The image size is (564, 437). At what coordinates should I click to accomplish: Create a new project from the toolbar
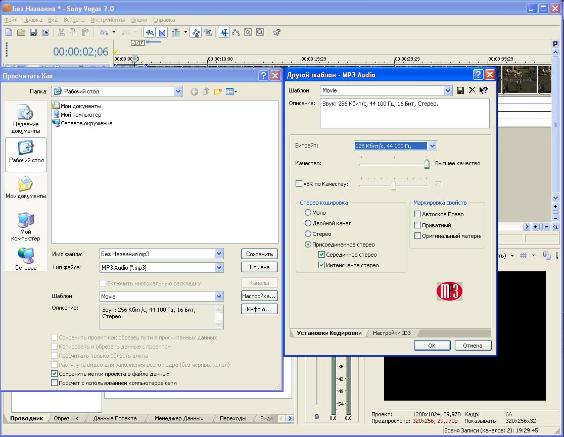[x=9, y=32]
